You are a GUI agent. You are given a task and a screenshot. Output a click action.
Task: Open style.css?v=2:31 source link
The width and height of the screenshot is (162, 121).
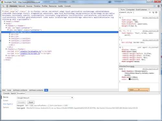tap(150, 18)
